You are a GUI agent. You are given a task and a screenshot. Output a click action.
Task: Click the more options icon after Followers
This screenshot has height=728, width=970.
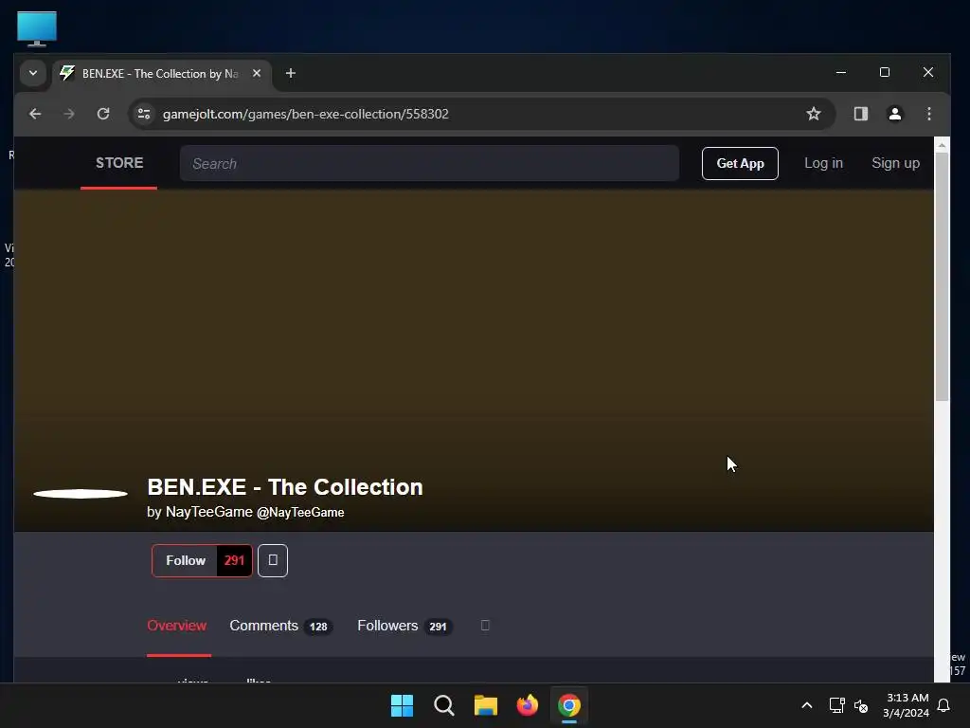pyautogui.click(x=485, y=626)
